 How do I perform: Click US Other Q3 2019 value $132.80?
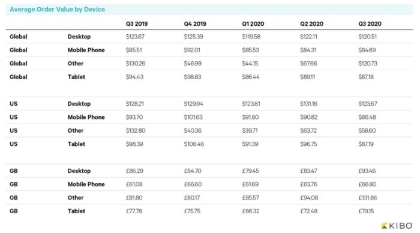click(136, 130)
